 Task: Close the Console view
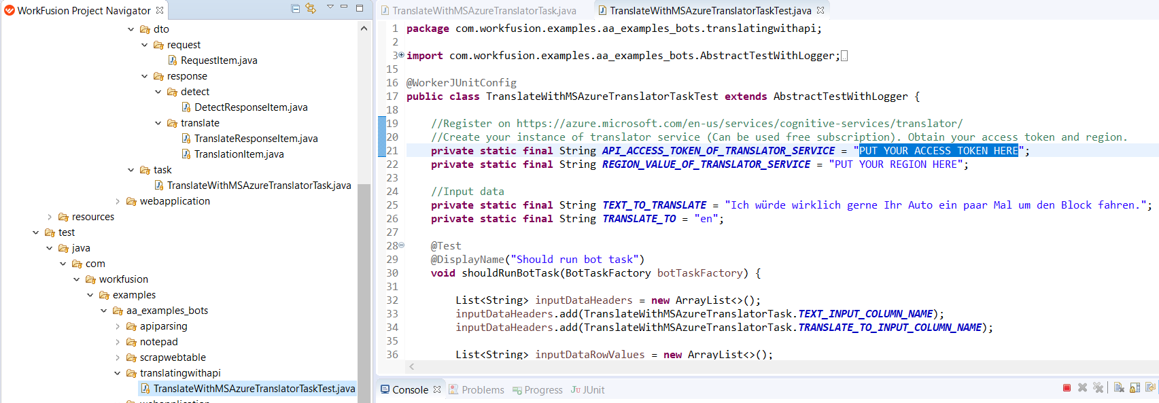437,389
